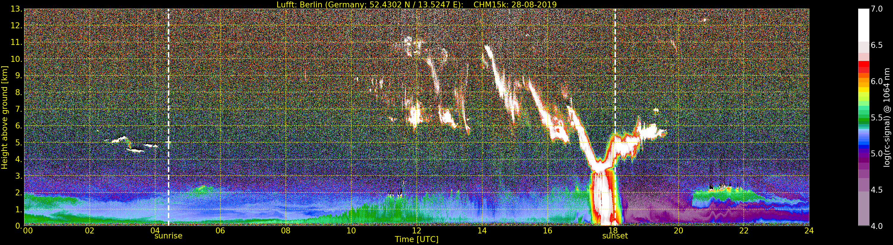
Task: Click the y-axis tick label '2.'
Action: pos(18,192)
